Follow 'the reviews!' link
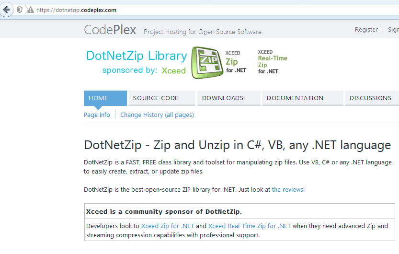 coord(288,190)
